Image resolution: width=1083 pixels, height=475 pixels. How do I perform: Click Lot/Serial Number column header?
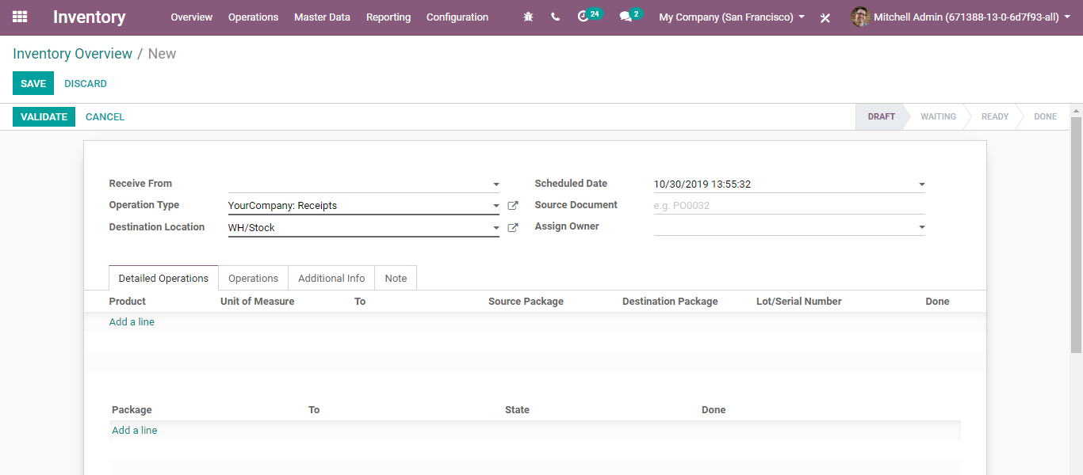pyautogui.click(x=799, y=302)
